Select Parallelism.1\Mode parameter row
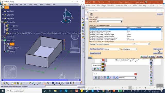Viewport: 165px width, 93px height. click(125, 40)
